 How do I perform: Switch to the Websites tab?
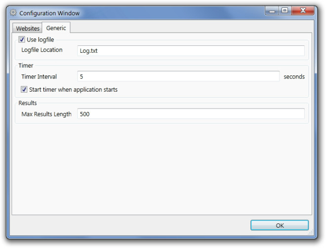28,28
